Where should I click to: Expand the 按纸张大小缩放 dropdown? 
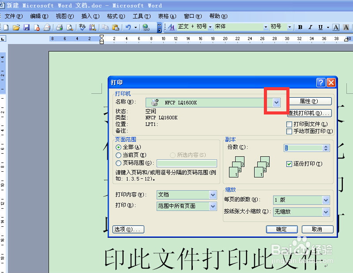click(x=326, y=212)
